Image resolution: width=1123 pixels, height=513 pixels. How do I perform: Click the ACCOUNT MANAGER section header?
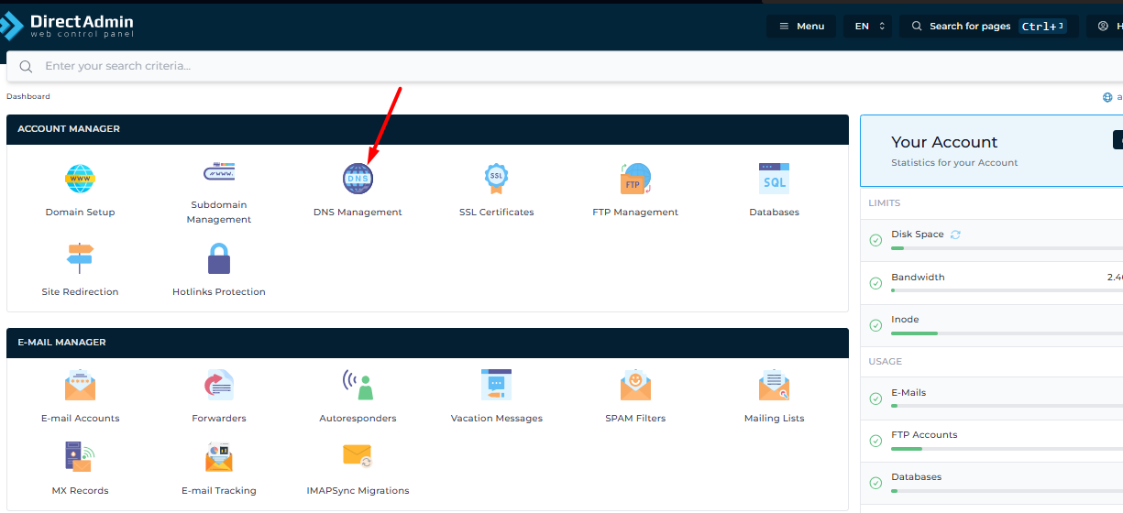(427, 129)
